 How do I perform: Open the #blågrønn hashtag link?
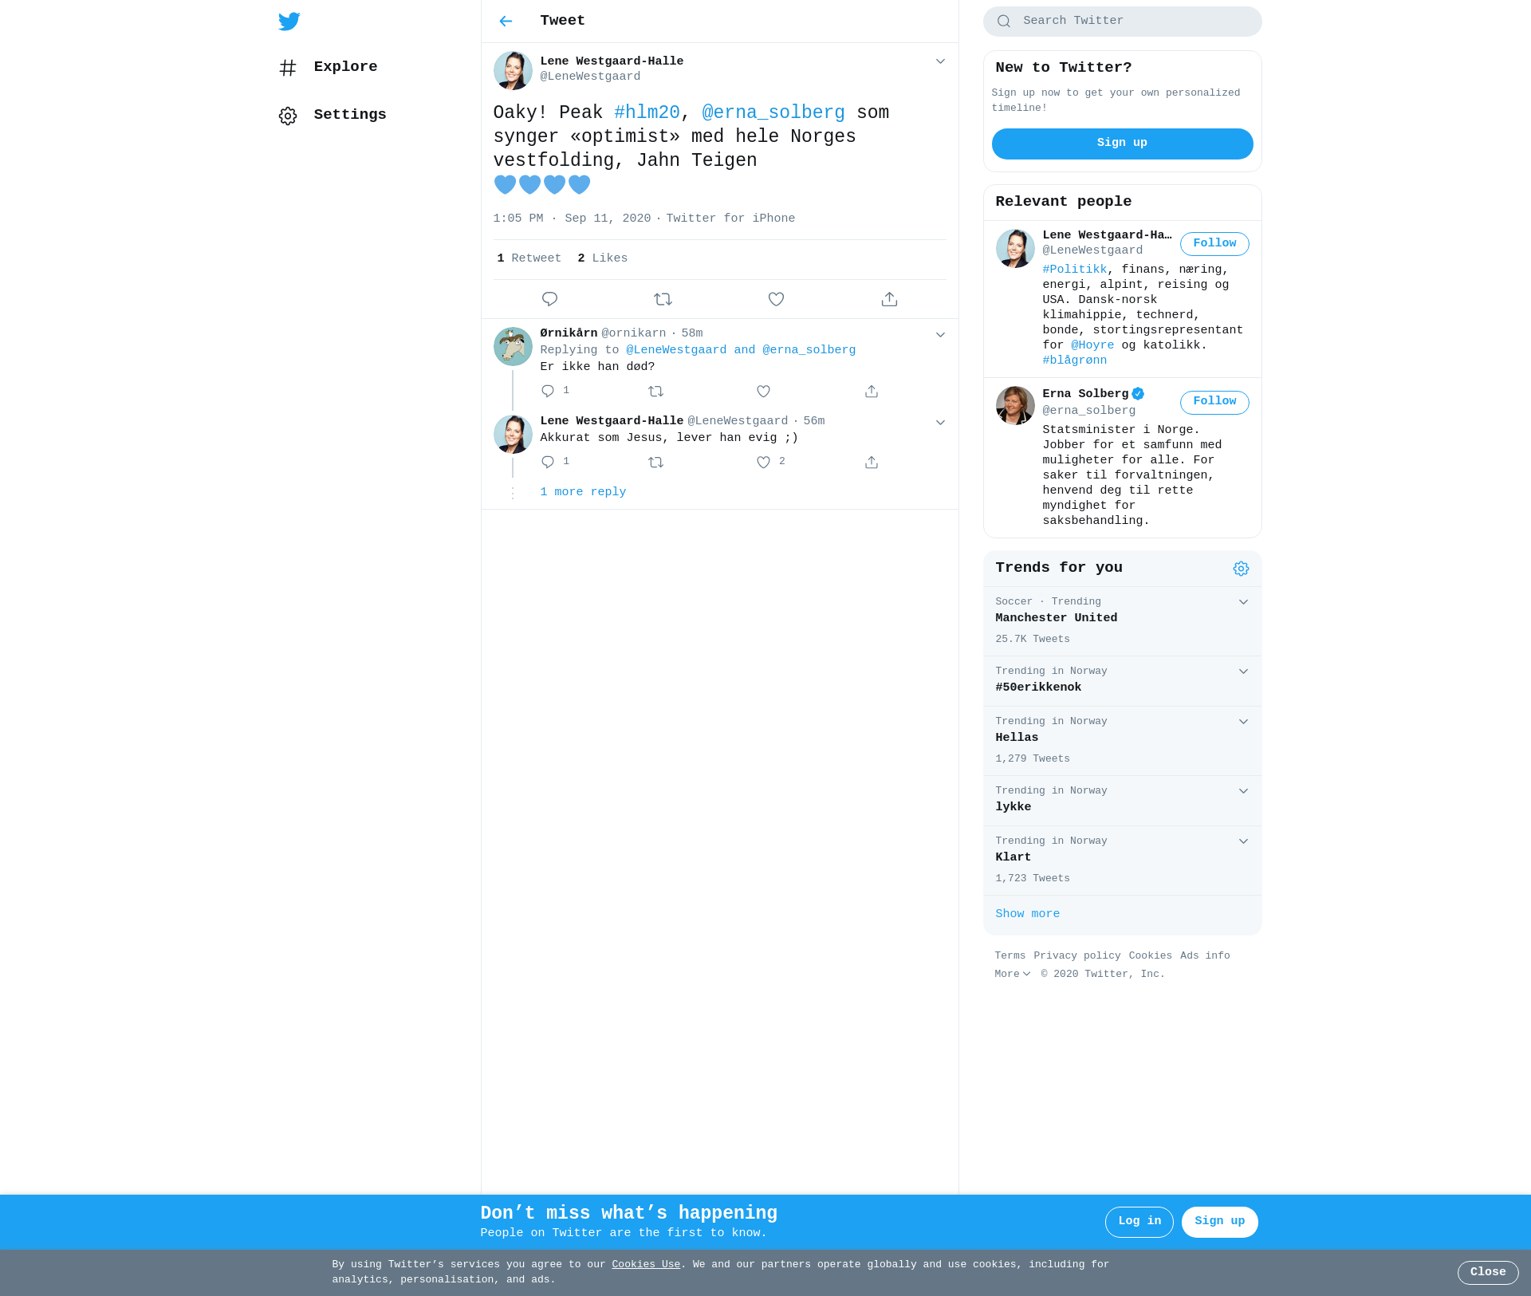click(1074, 360)
